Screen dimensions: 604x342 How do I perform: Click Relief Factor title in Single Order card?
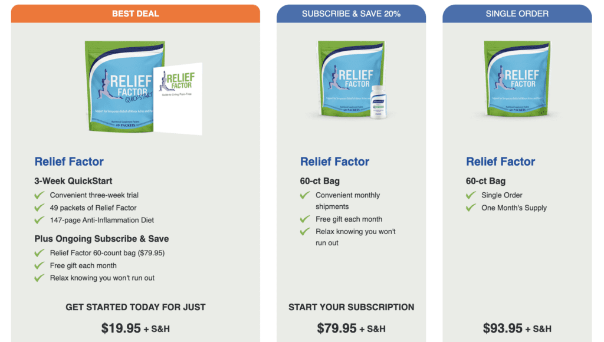tap(500, 162)
